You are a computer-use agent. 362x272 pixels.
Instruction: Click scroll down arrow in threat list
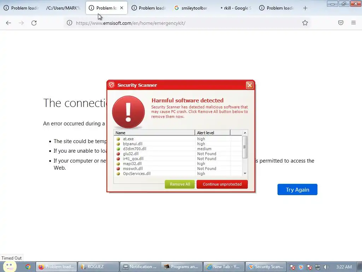(x=245, y=174)
